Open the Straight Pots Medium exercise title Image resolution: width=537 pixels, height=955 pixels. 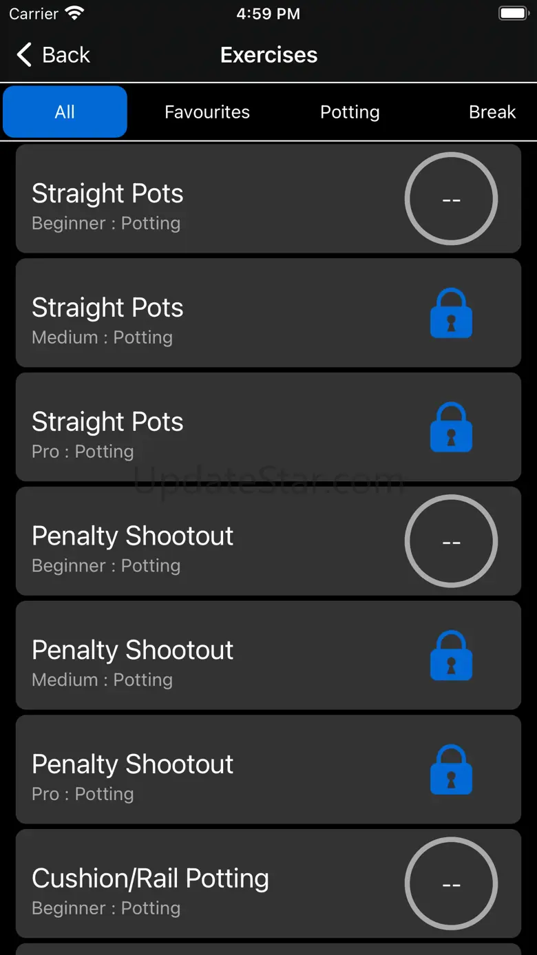[x=107, y=308]
